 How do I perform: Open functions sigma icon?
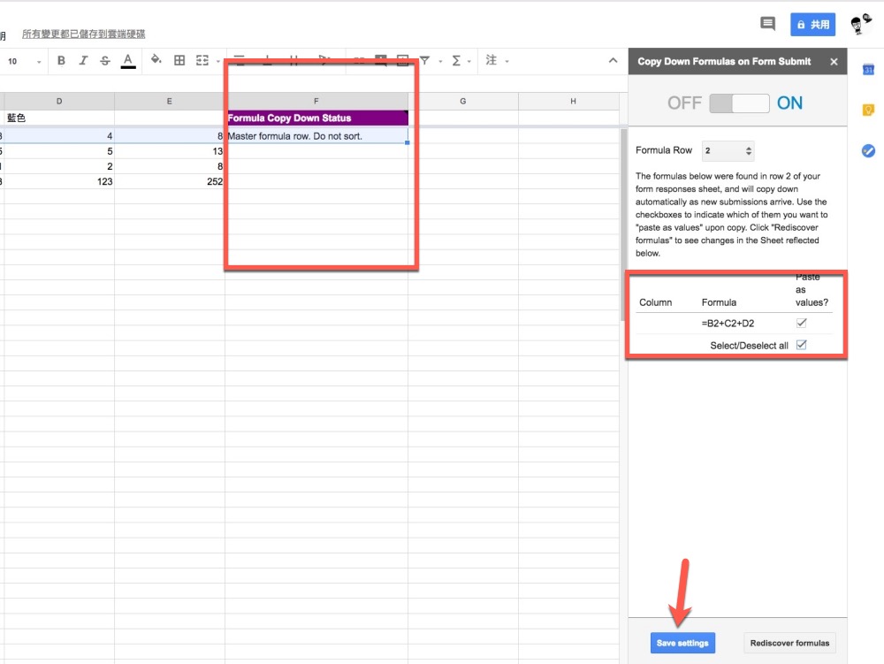point(455,60)
